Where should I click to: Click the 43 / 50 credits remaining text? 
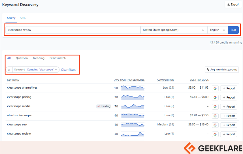(226, 42)
